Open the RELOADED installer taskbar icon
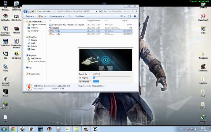This screenshot has width=211, height=132. pyautogui.click(x=95, y=129)
